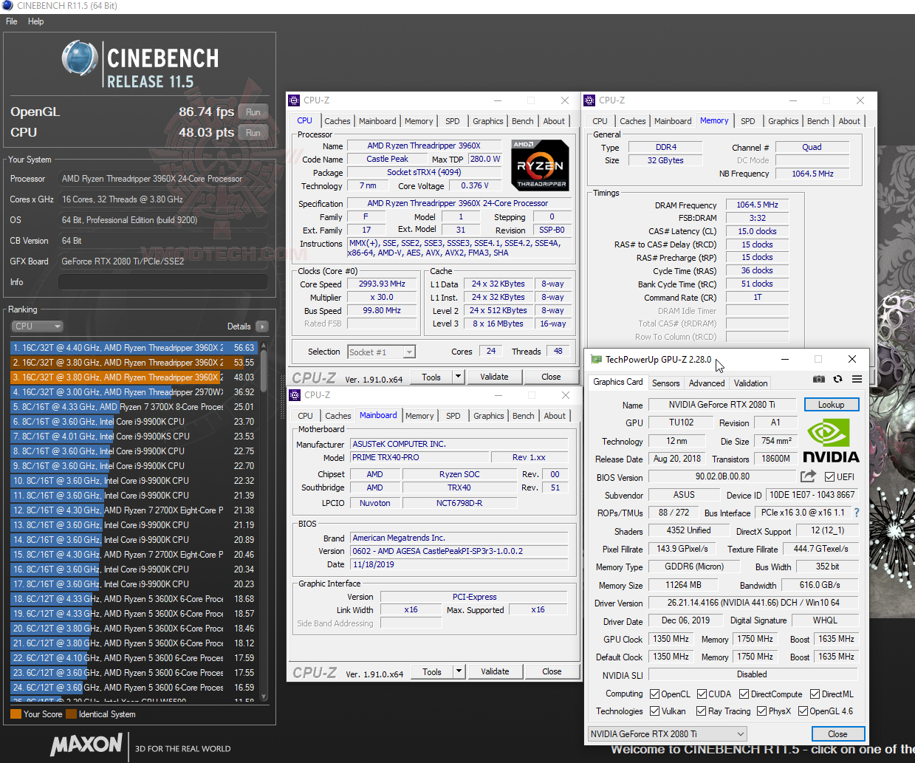Screen dimensions: 915x763
Task: Toggle the Ray Tracing checkbox
Action: pos(702,711)
